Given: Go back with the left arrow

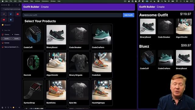Looking at the screenshot, I should [x=12, y=5].
